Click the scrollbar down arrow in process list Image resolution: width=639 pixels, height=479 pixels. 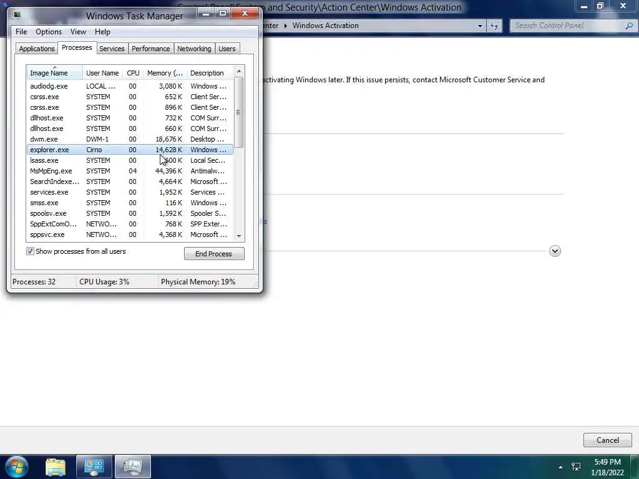tap(239, 236)
